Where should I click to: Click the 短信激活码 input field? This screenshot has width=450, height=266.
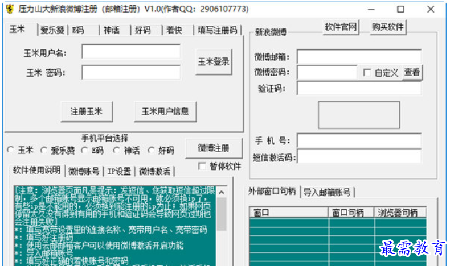coord(359,156)
